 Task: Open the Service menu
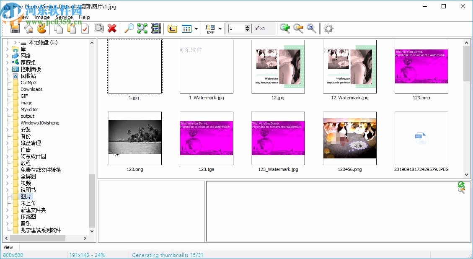pyautogui.click(x=64, y=17)
